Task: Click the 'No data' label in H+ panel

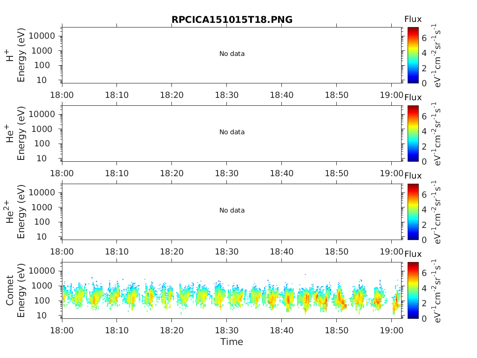Action: [232, 54]
